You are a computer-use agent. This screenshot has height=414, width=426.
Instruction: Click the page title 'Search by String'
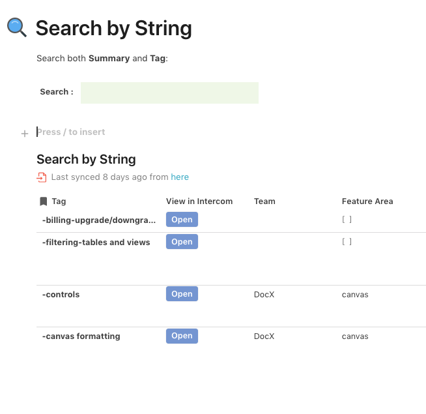114,28
